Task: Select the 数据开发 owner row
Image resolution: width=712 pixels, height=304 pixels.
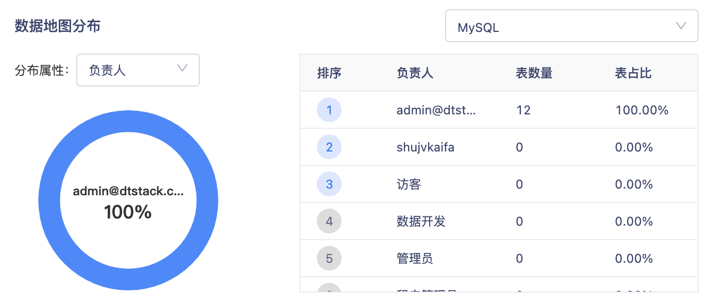Action: point(421,222)
